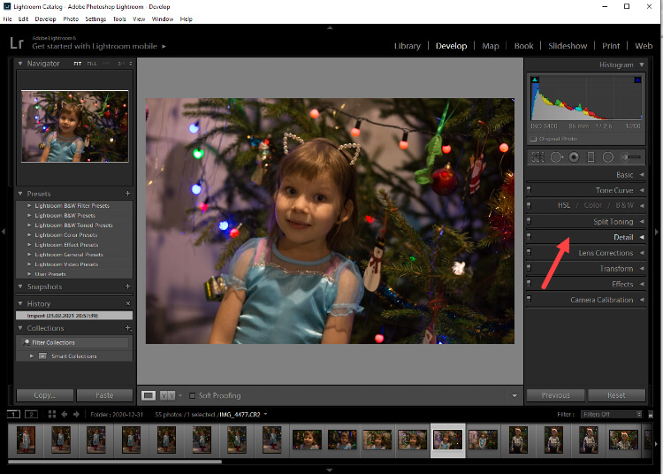
Task: Switch to Loupe view mode
Action: (x=148, y=395)
